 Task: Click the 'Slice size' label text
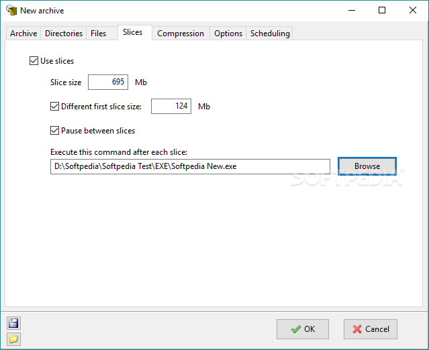coord(66,82)
